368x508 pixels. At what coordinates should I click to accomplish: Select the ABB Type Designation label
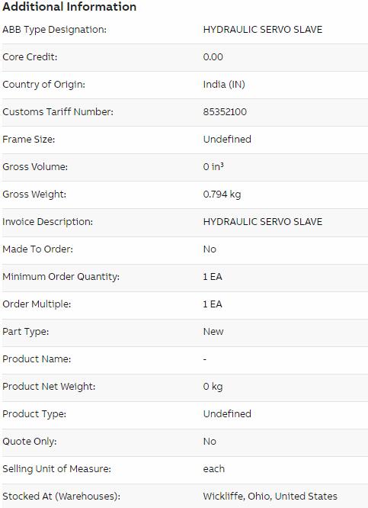[54, 30]
